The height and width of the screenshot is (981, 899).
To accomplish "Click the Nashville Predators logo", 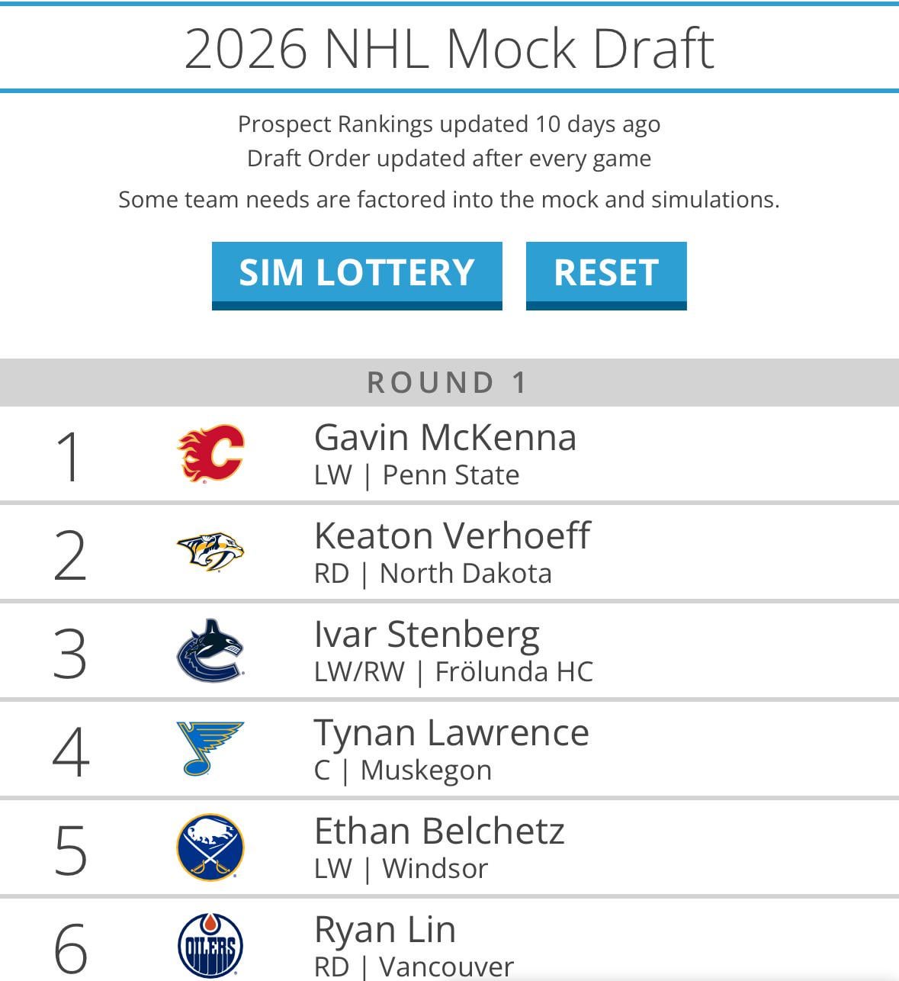I will [x=210, y=552].
